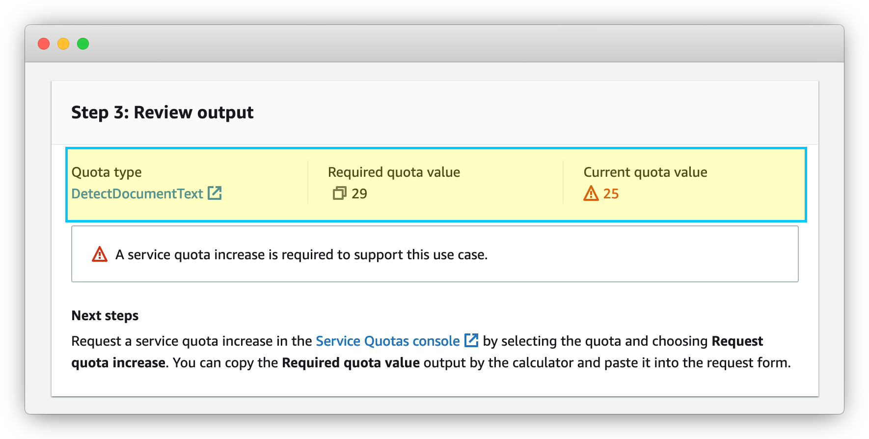
Task: Close the window with red button
Action: 44,44
